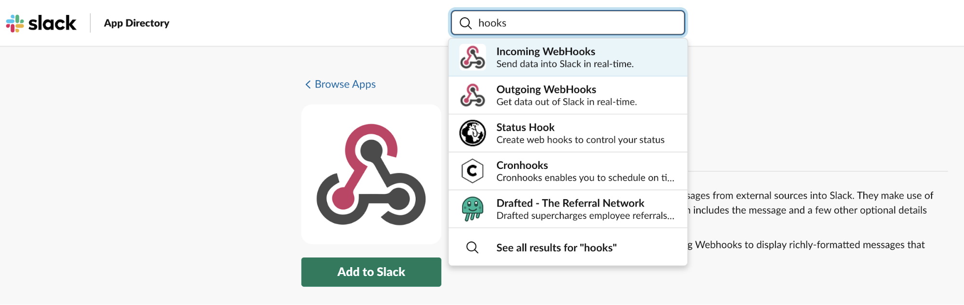Open the Browse Apps link
Screen dimensions: 964x305
pyautogui.click(x=345, y=84)
